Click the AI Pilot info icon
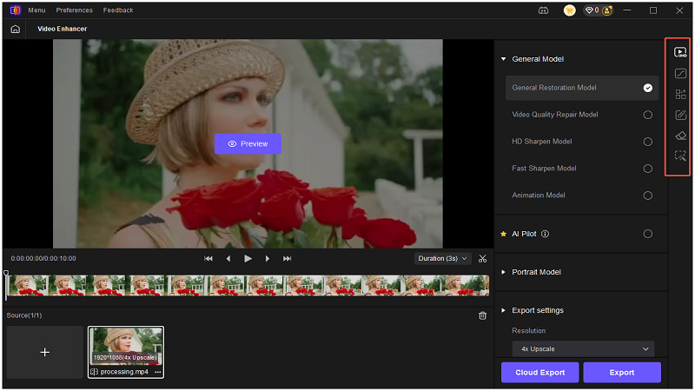Viewport: 695px width, 391px height. tap(545, 234)
